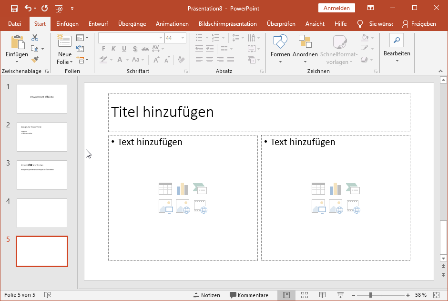
Task: Open the Einfügen paste options arrow
Action: 17,62
